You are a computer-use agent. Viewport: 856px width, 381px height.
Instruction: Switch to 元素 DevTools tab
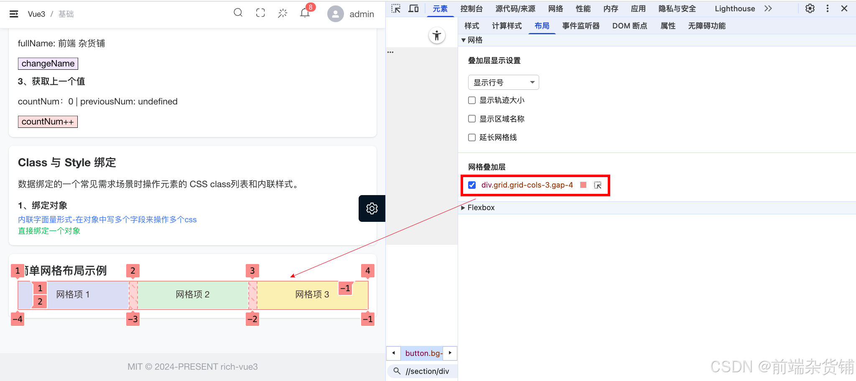tap(440, 9)
